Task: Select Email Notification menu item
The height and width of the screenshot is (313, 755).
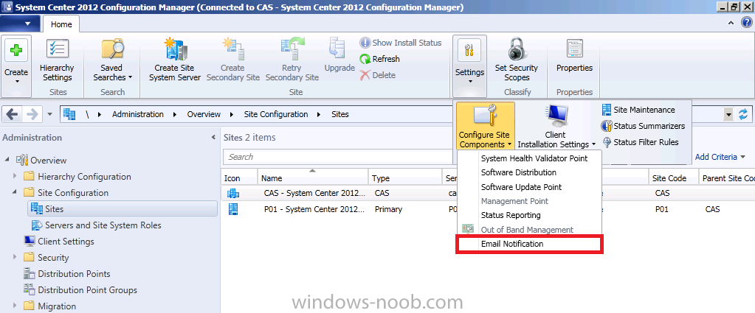Action: 528,244
